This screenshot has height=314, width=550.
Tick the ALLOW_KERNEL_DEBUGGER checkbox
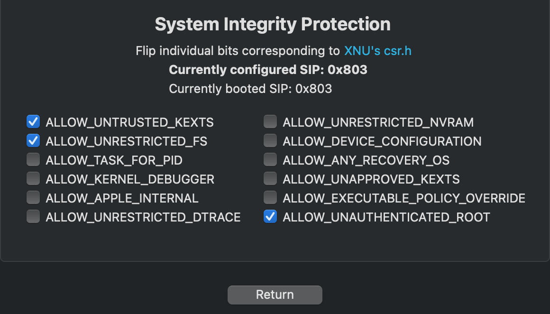coord(33,179)
